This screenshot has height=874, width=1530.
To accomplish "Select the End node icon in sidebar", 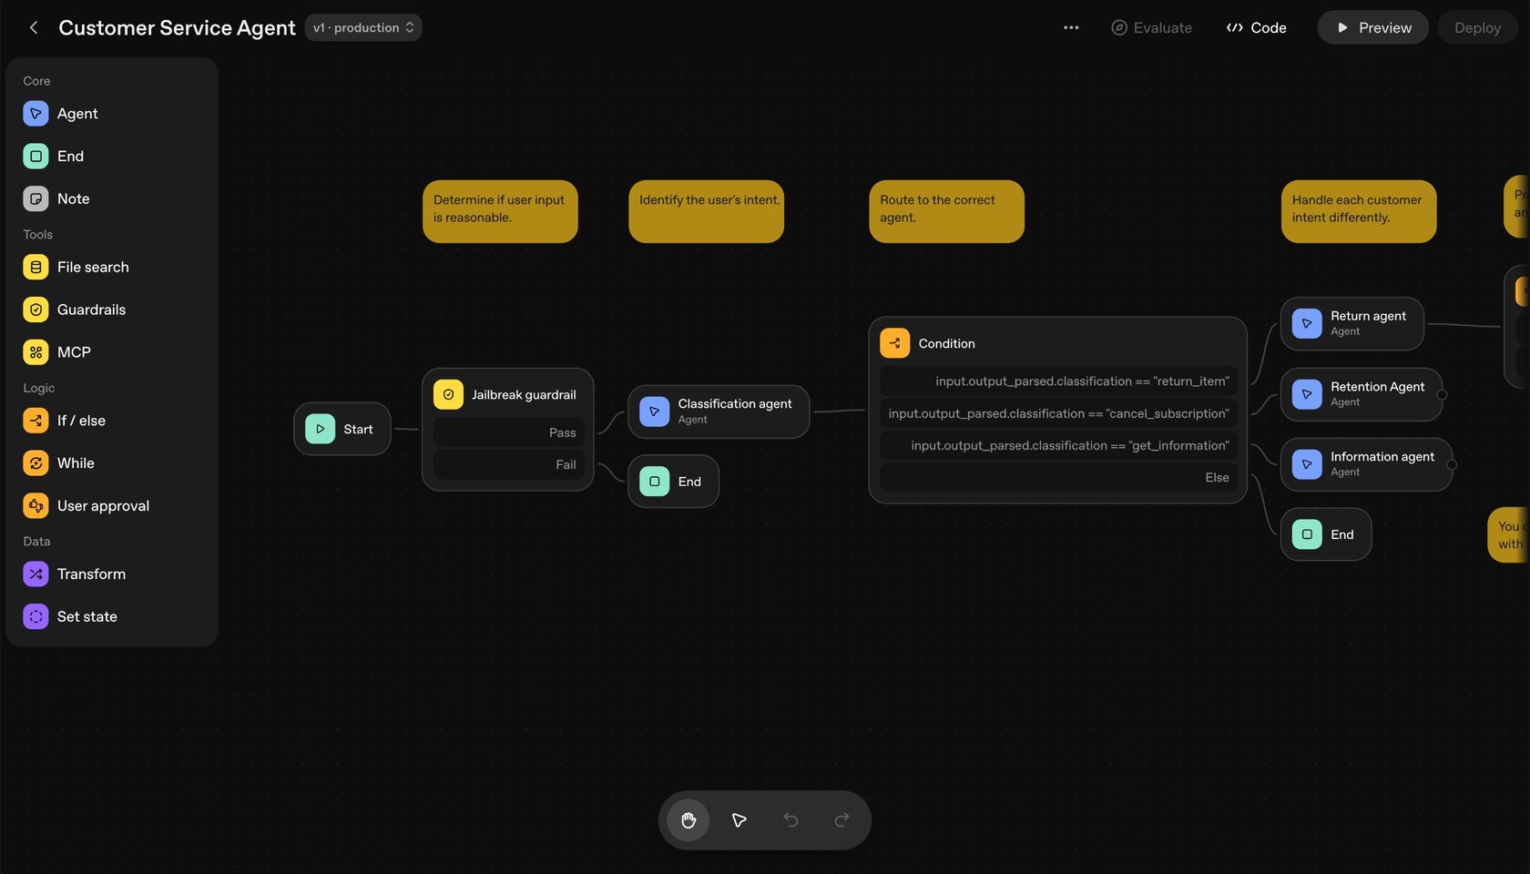I will [x=36, y=157].
